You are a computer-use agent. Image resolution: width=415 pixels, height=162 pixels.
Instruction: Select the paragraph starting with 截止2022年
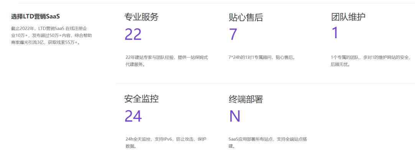point(51,35)
